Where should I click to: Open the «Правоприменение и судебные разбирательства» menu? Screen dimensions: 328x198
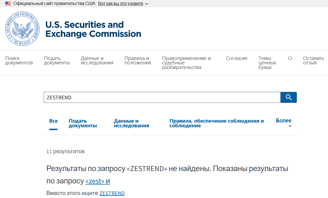pyautogui.click(x=187, y=62)
